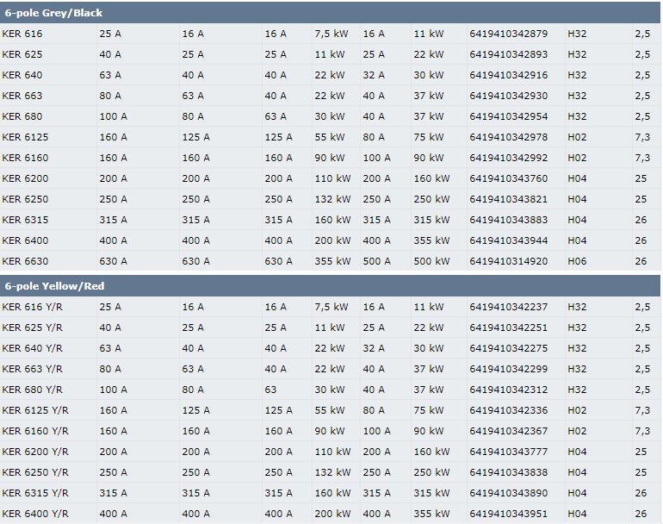Select EAN code 6419410342237
Screen dimensions: 663x524
508,307
